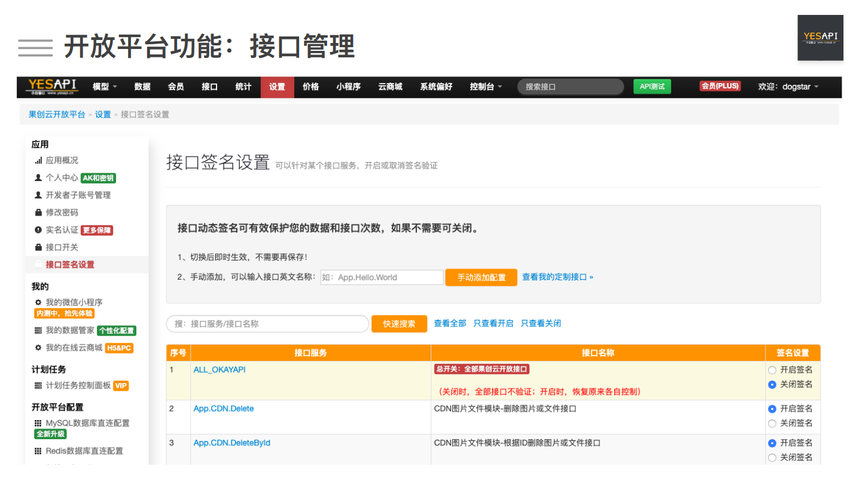The image size is (862, 487).
Task: Open 我的数据管家 in the sidebar
Action: pyautogui.click(x=70, y=330)
